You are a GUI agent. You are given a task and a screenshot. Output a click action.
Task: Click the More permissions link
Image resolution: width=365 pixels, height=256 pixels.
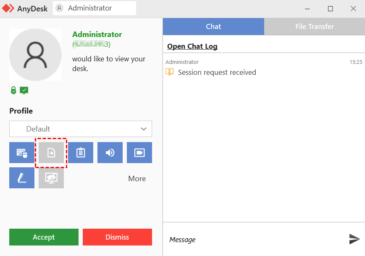pyautogui.click(x=137, y=179)
